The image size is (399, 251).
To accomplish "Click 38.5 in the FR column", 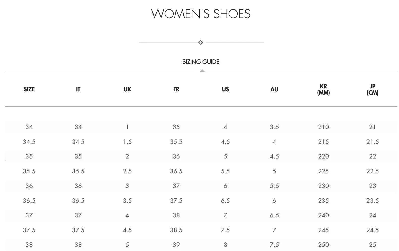I will 176,230.
